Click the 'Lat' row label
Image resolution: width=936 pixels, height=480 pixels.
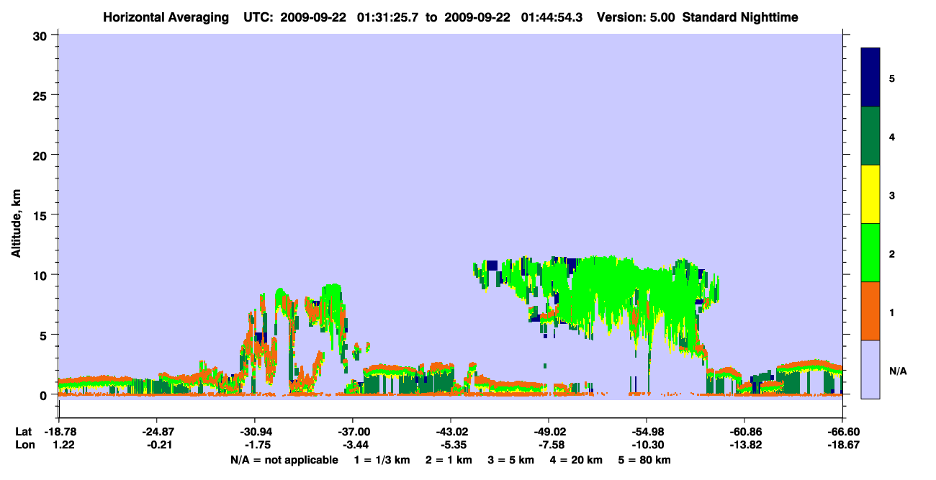(x=24, y=432)
